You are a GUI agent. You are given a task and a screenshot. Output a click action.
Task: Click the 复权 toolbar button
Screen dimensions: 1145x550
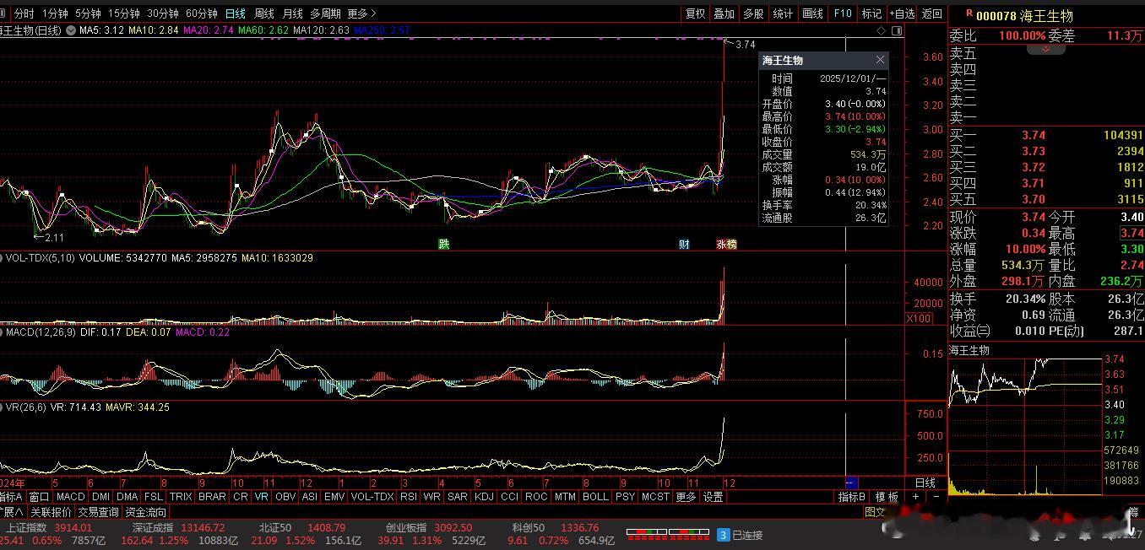click(695, 13)
